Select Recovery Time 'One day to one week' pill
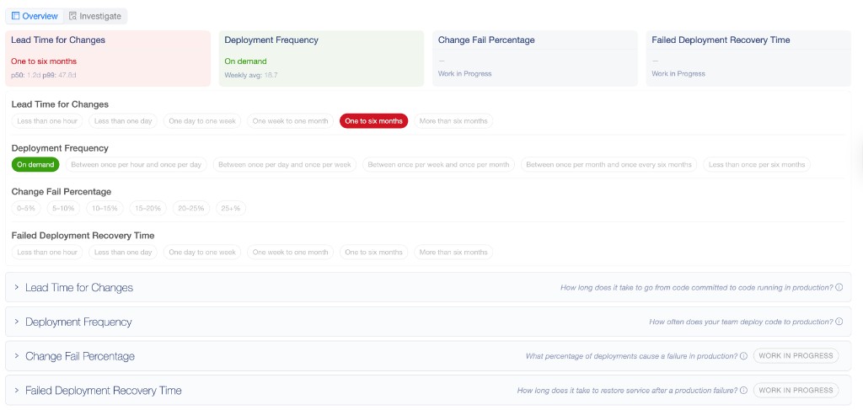Viewport: 863px width, 410px height. click(202, 253)
